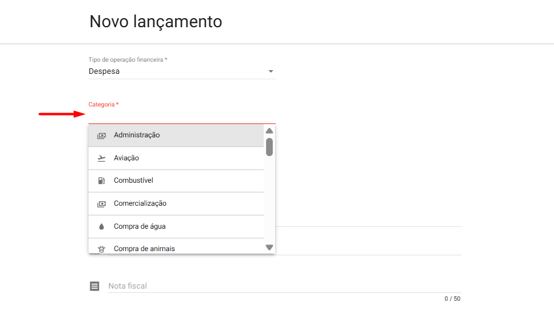Choose Aviação in the category list
This screenshot has height=311, width=554.
click(127, 159)
